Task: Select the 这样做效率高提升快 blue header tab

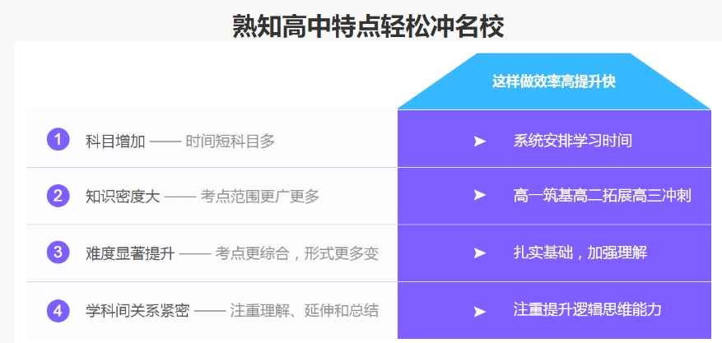Action: (x=553, y=81)
